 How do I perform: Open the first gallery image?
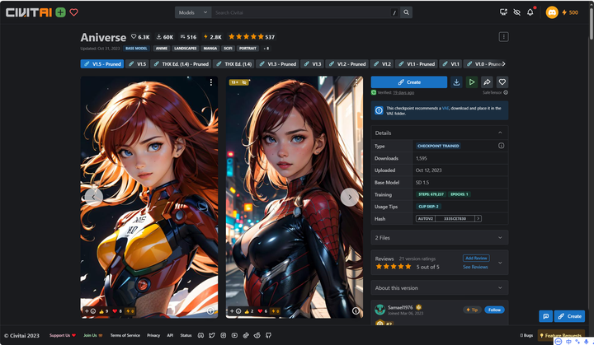149,197
